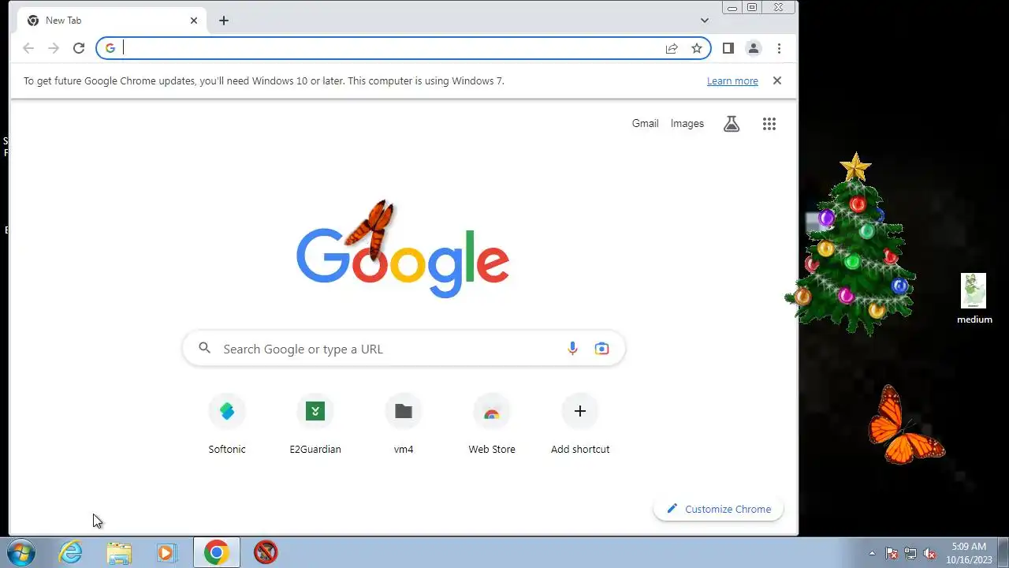Open the Web Store shortcut
This screenshot has width=1009, height=568.
tap(492, 425)
